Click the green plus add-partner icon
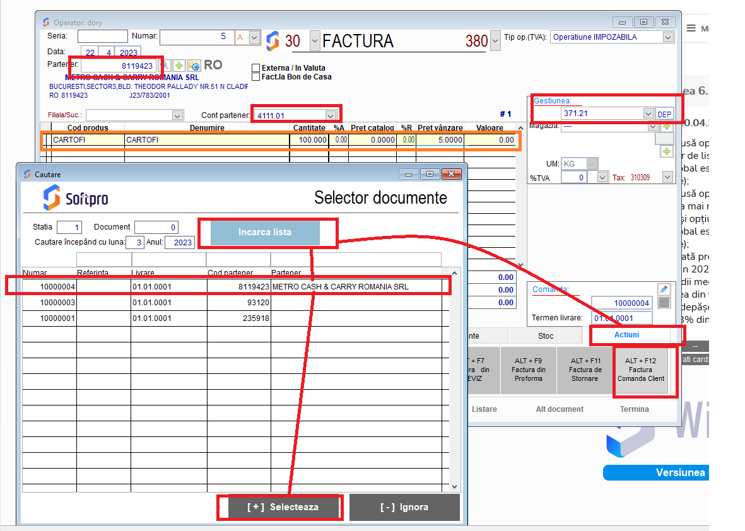This screenshot has width=745, height=531. pos(179,66)
